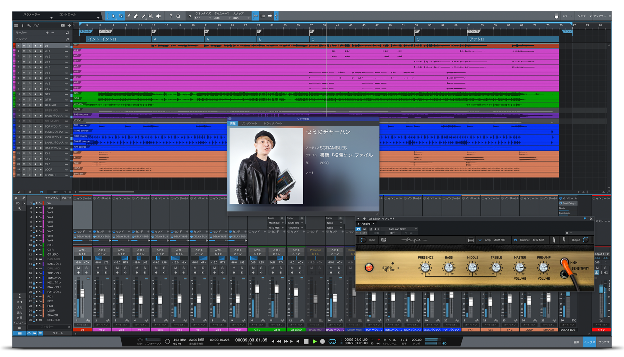Click the Vo channel volume fader
Viewport: 624px width, 357px height.
(83, 294)
